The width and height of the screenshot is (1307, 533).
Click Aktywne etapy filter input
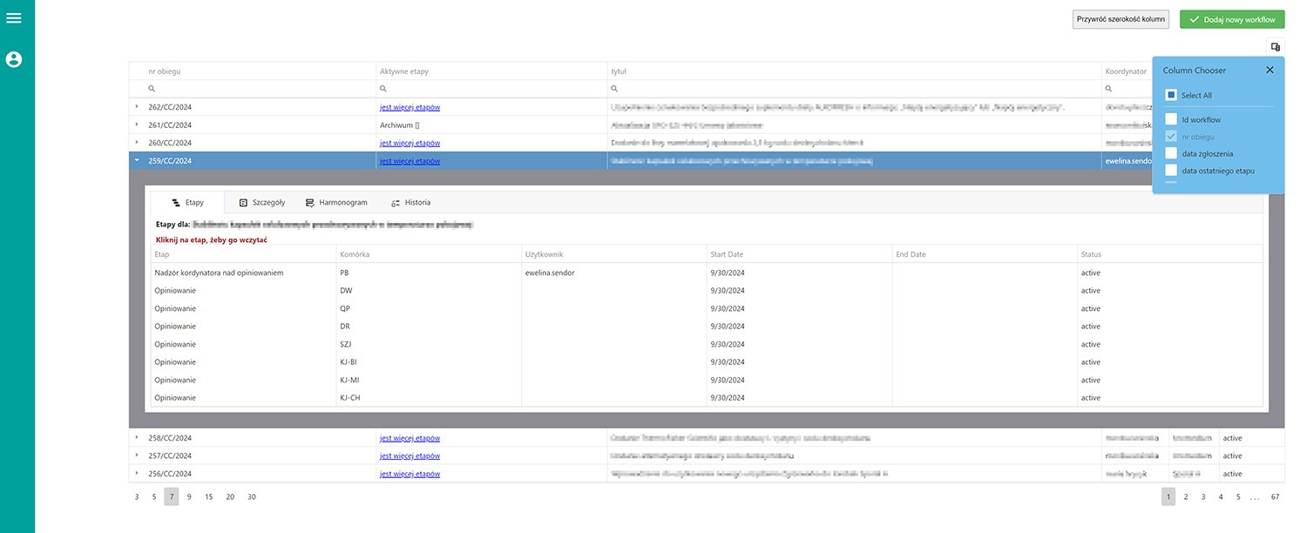coord(491,89)
